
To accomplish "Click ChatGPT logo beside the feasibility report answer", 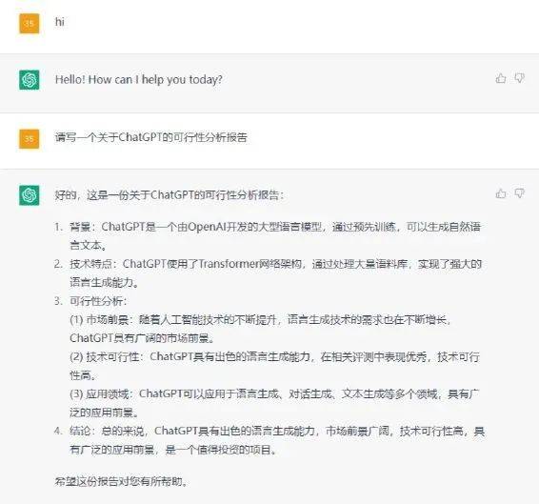I will pyautogui.click(x=30, y=195).
